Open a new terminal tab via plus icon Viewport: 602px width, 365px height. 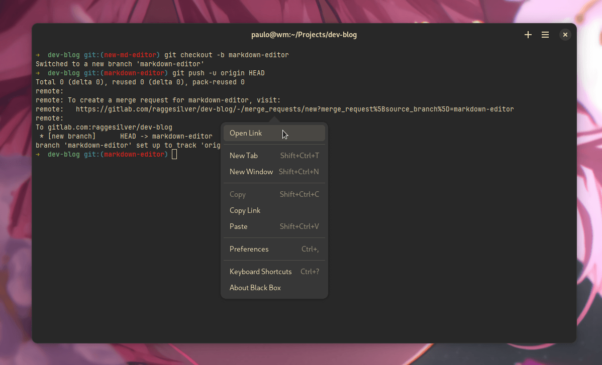click(528, 35)
